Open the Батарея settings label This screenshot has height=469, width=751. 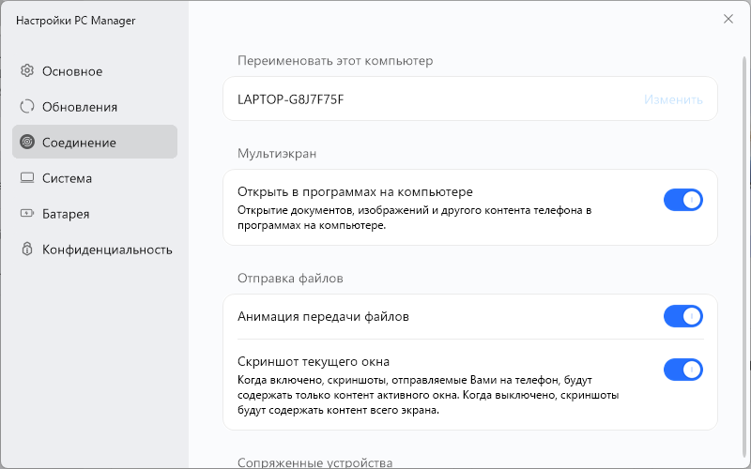click(66, 214)
